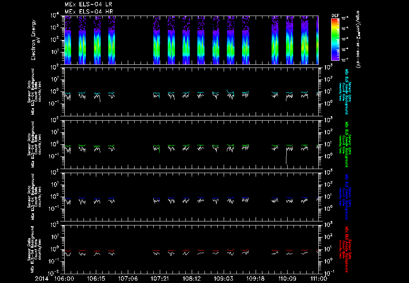
Task: Click the "108:12" time tick label
Action: click(x=191, y=279)
